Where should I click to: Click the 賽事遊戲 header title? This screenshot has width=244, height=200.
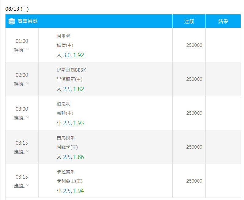[x=28, y=21]
